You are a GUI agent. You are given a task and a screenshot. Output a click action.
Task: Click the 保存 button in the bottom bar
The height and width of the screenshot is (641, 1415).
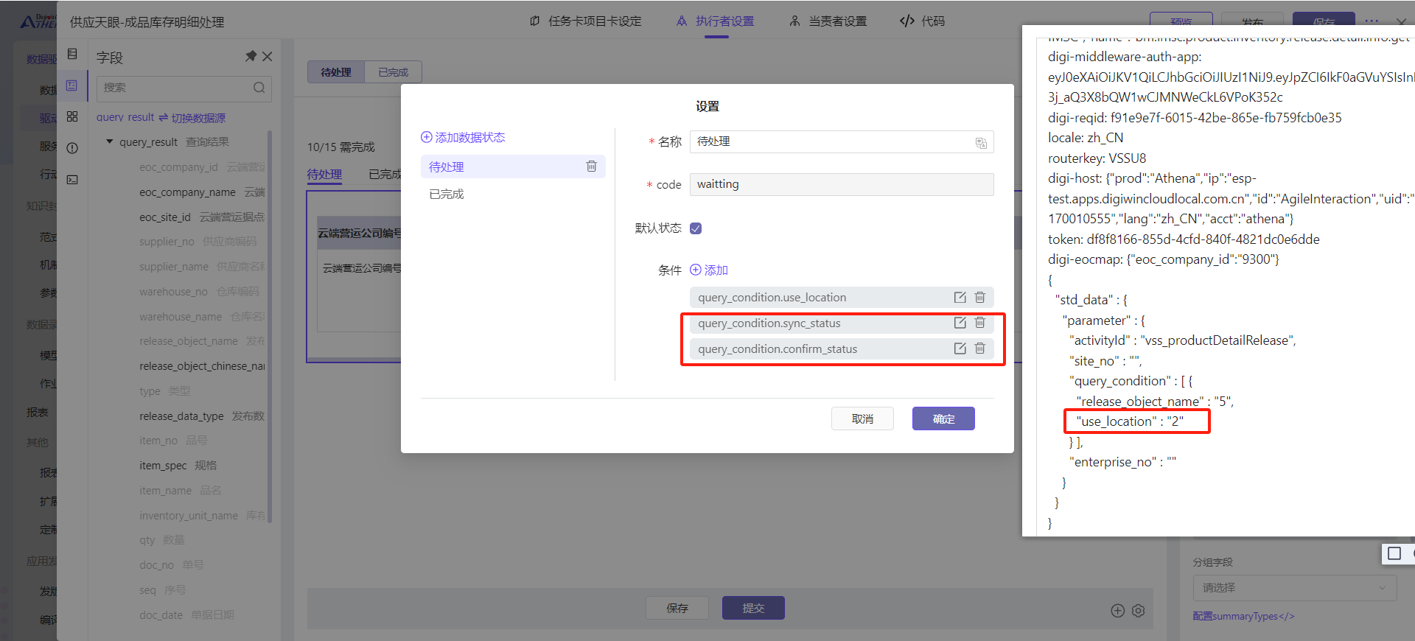[x=677, y=608]
